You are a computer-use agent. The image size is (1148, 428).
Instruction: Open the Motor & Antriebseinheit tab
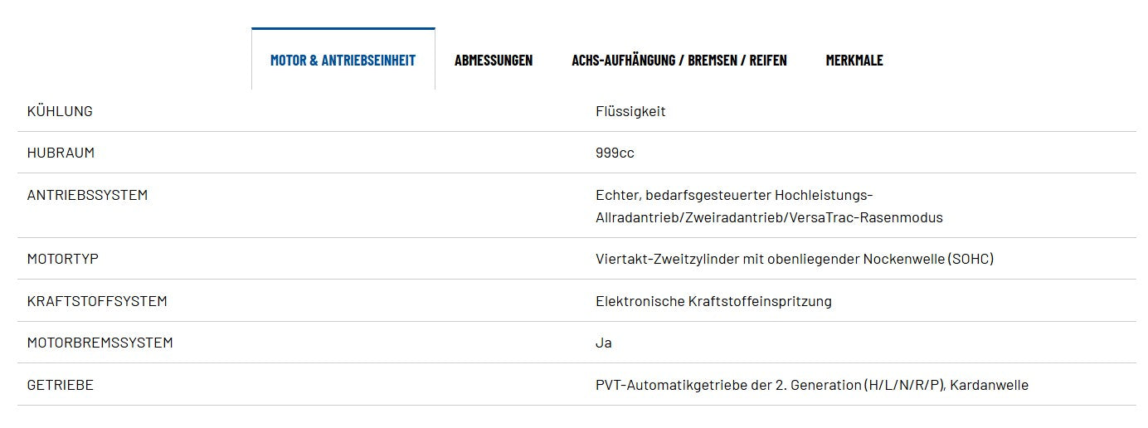pyautogui.click(x=343, y=60)
